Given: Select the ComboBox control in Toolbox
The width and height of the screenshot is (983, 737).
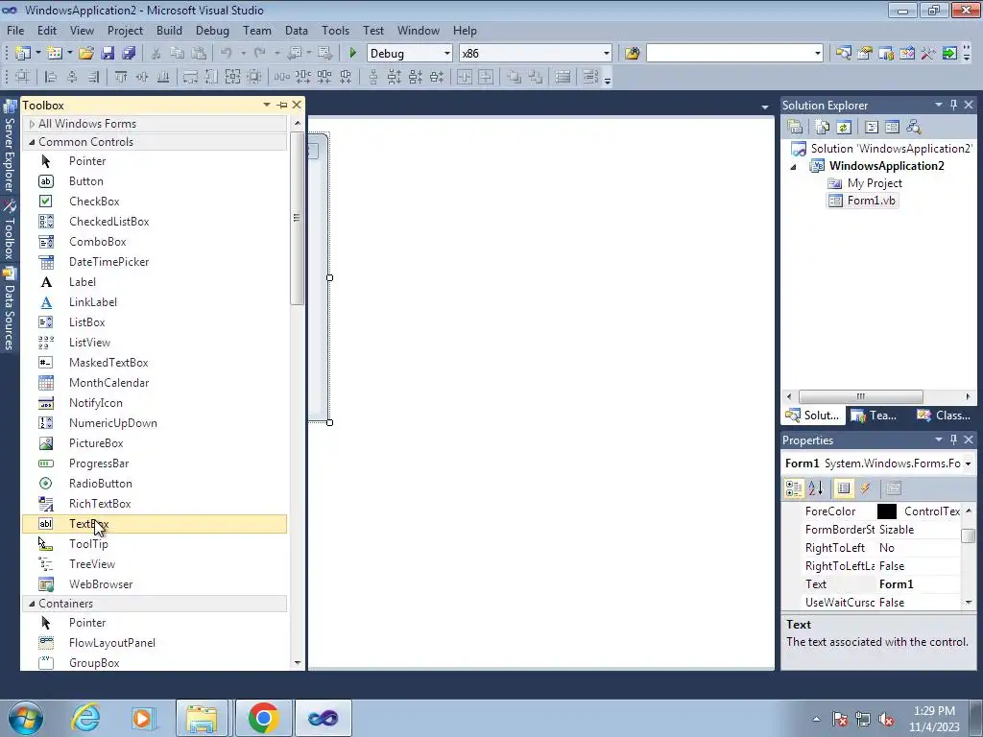Looking at the screenshot, I should tap(155, 241).
